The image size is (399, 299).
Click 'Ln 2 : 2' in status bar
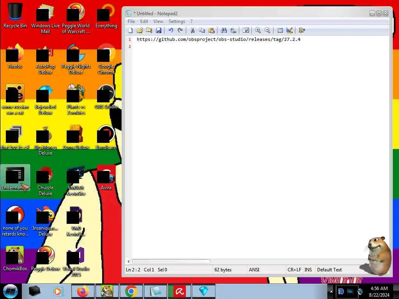pyautogui.click(x=133, y=270)
